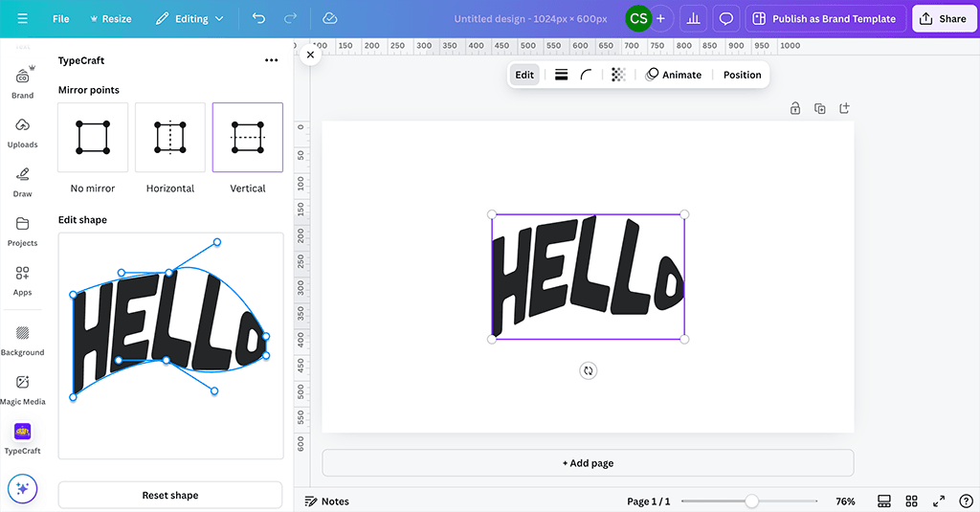Open Magic Media sidebar item
The height and width of the screenshot is (512, 980).
(x=23, y=390)
